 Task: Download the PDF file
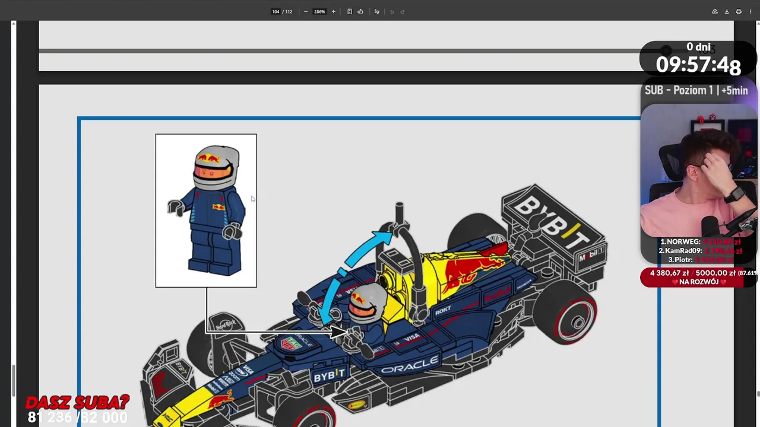click(x=727, y=11)
